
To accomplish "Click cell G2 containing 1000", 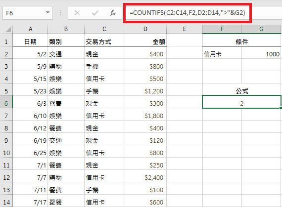I will click(261, 54).
